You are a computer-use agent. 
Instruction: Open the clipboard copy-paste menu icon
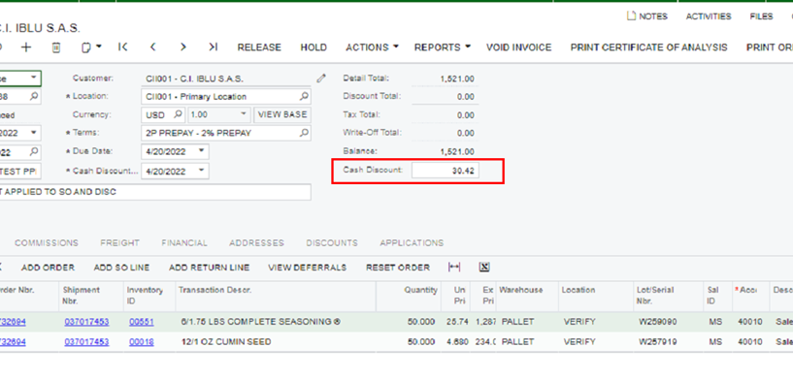click(91, 47)
